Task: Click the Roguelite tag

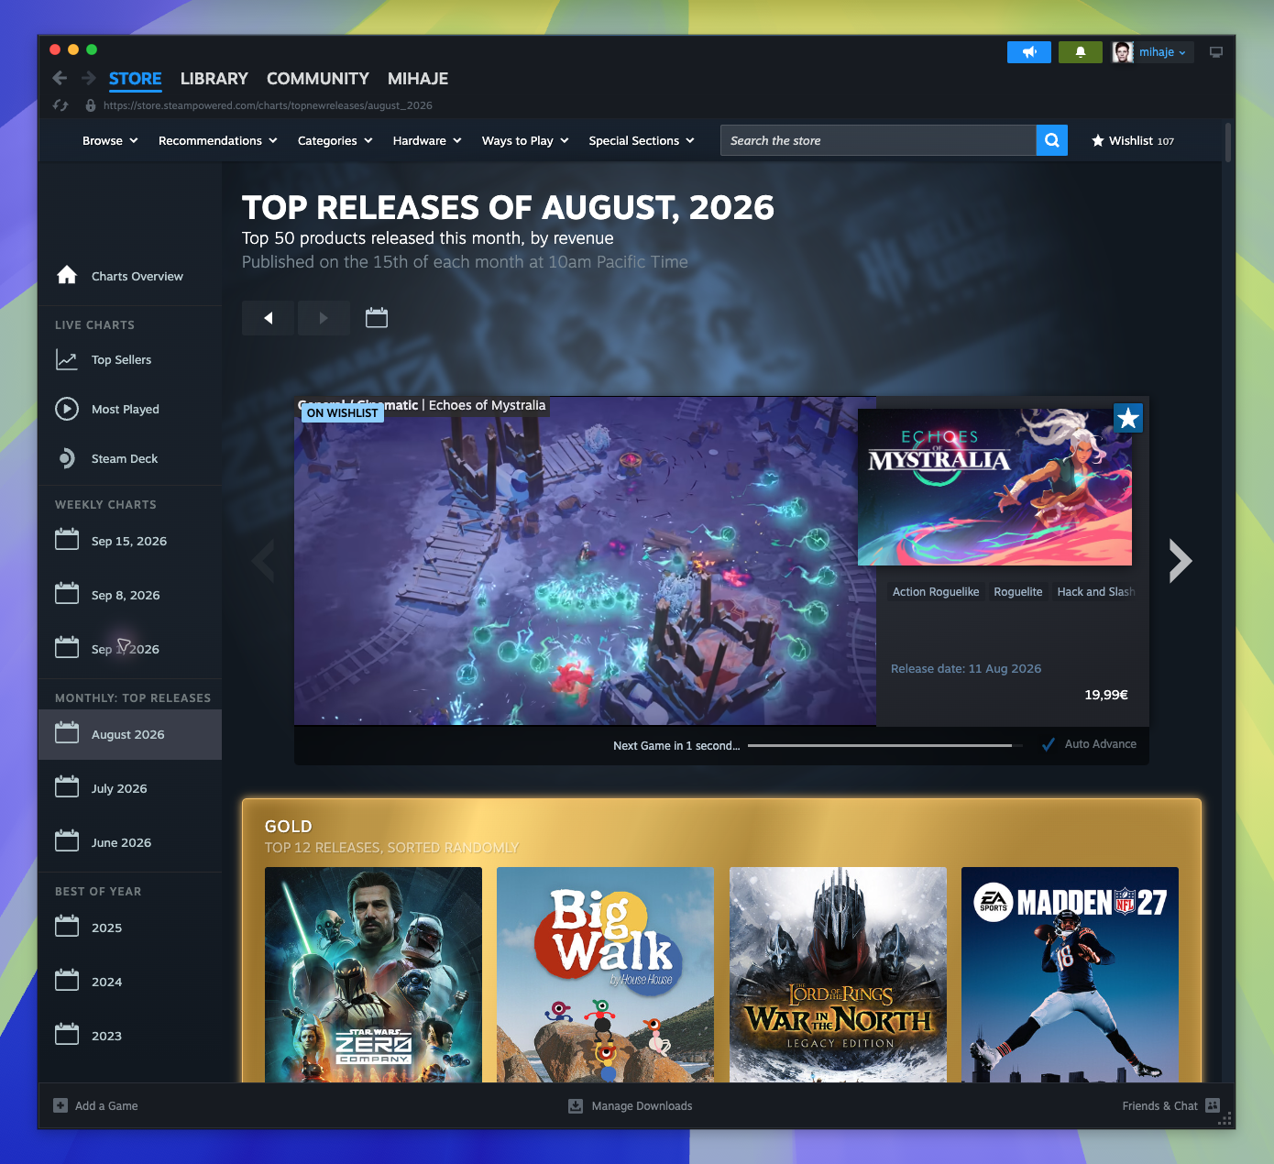Action: pyautogui.click(x=1018, y=592)
